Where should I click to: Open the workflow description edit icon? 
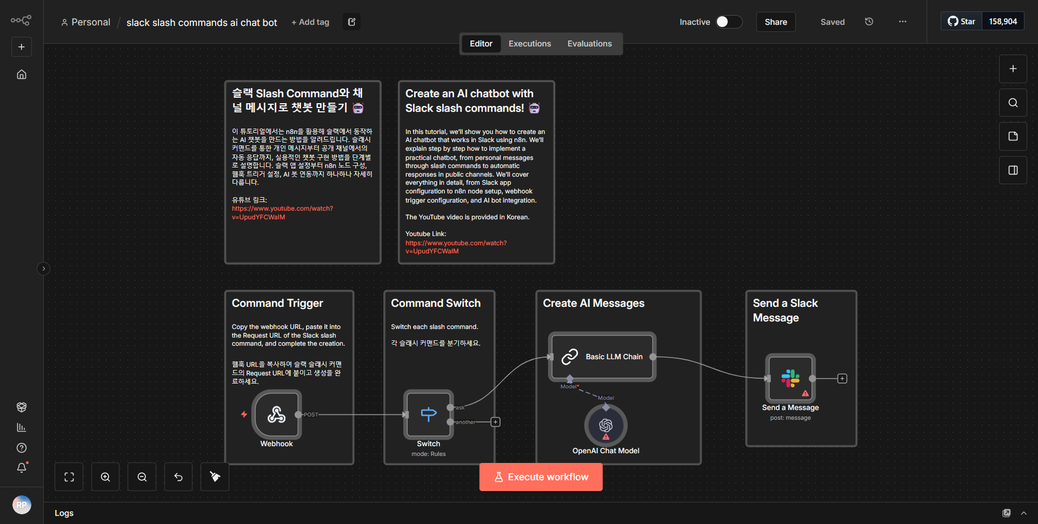click(x=351, y=22)
